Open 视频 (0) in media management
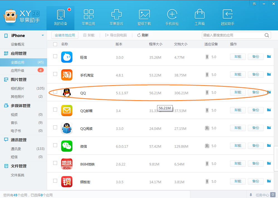This screenshot has height=198, width=278. [x=23, y=115]
